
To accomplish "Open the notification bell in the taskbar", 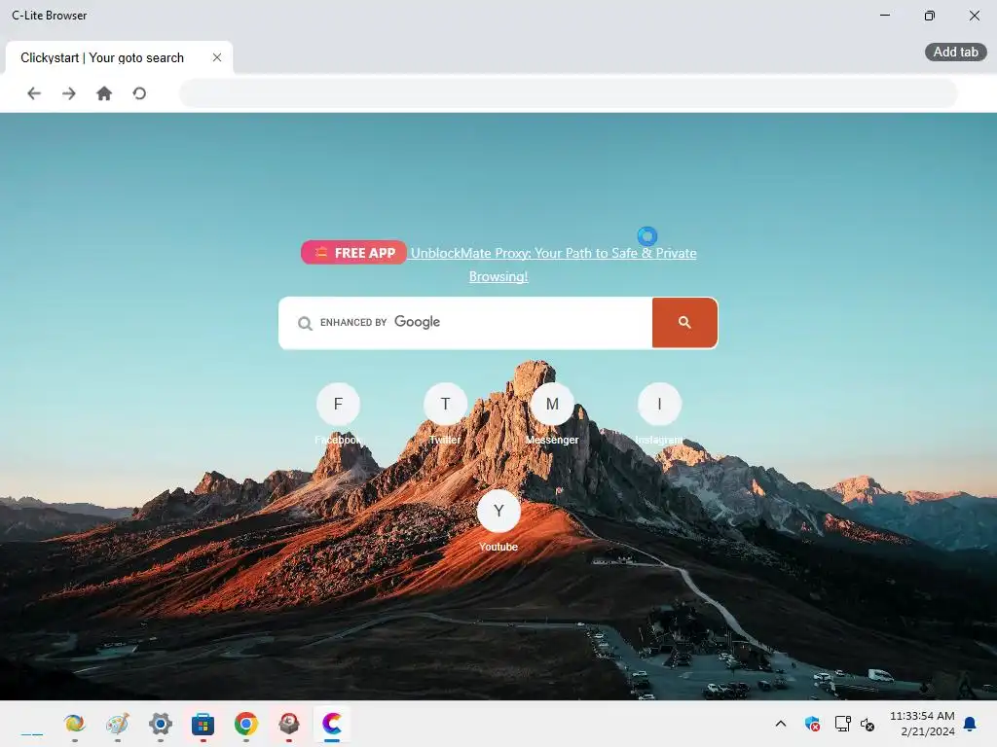I will [970, 724].
